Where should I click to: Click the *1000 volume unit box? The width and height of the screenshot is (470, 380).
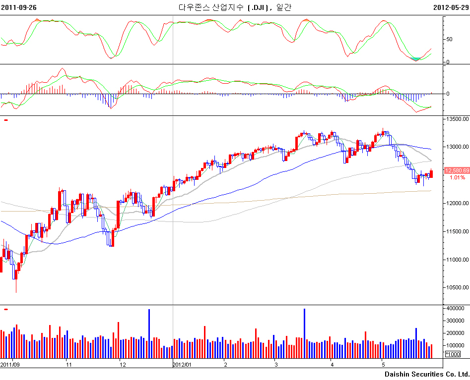[452, 354]
